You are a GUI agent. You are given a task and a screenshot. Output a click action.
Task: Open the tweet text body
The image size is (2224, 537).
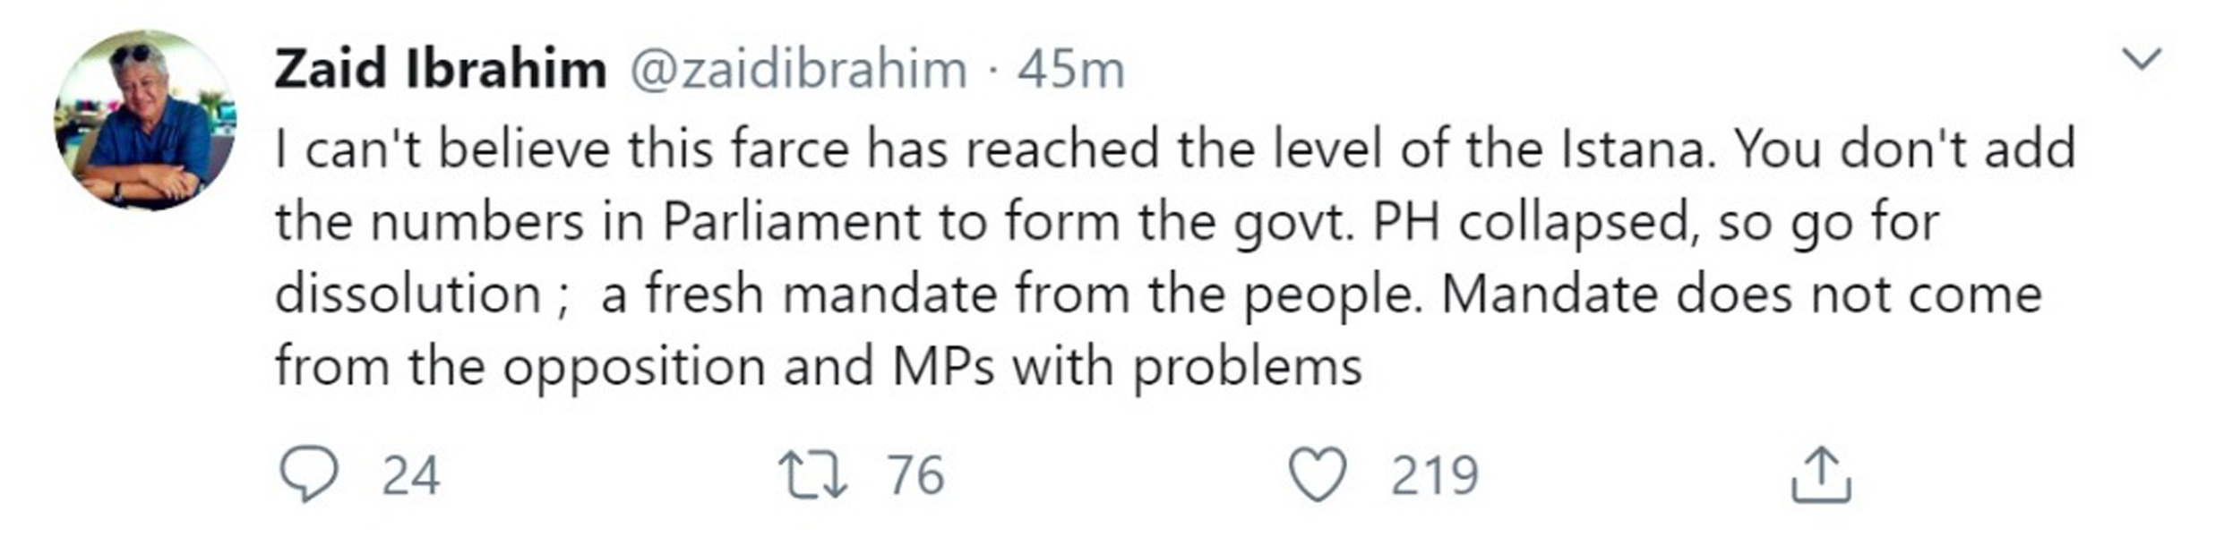pyautogui.click(x=1174, y=258)
